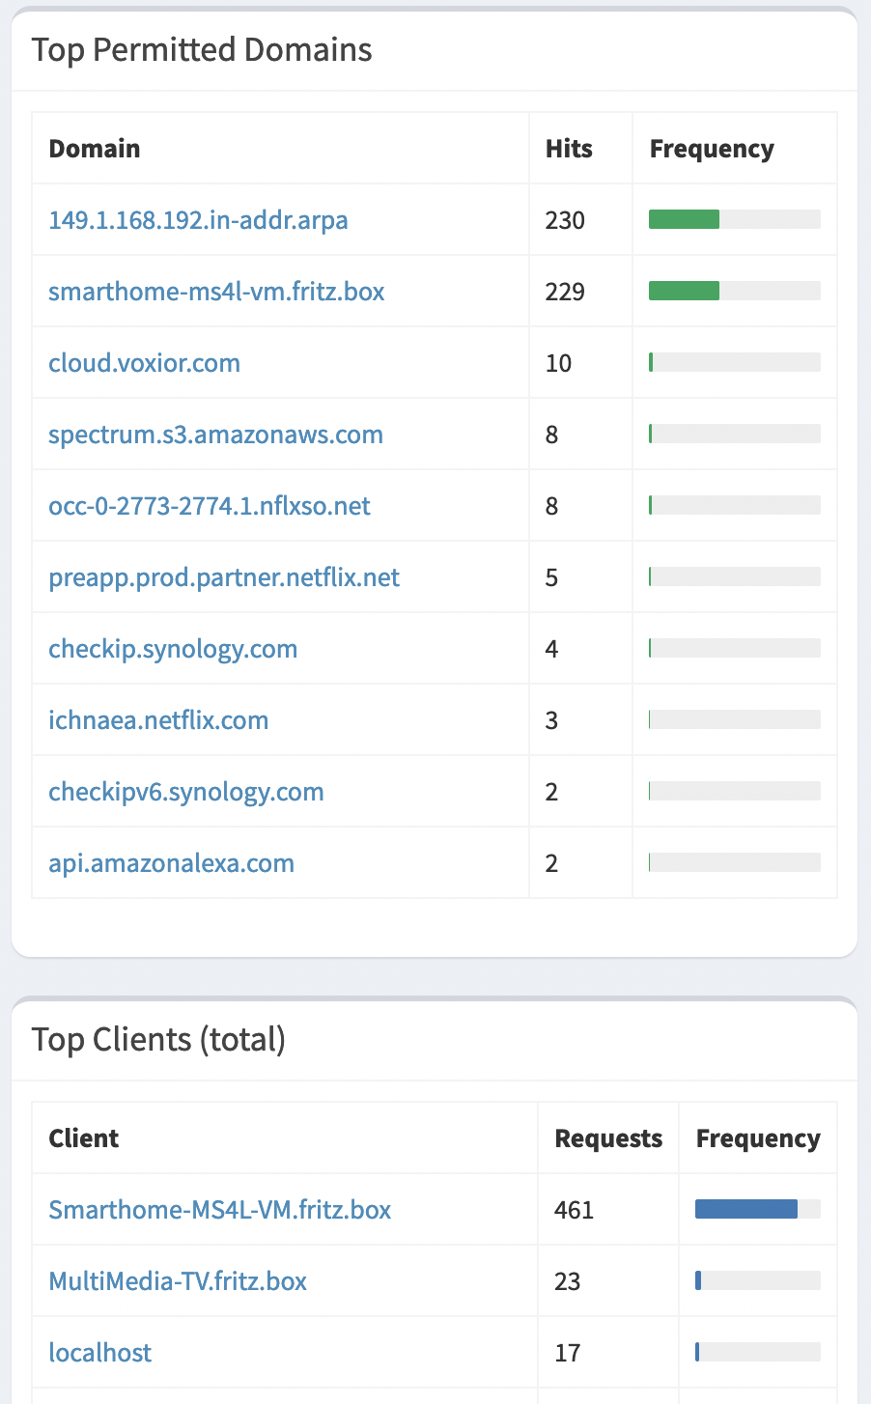Select the ichnaea.netflix.com domain

158,720
